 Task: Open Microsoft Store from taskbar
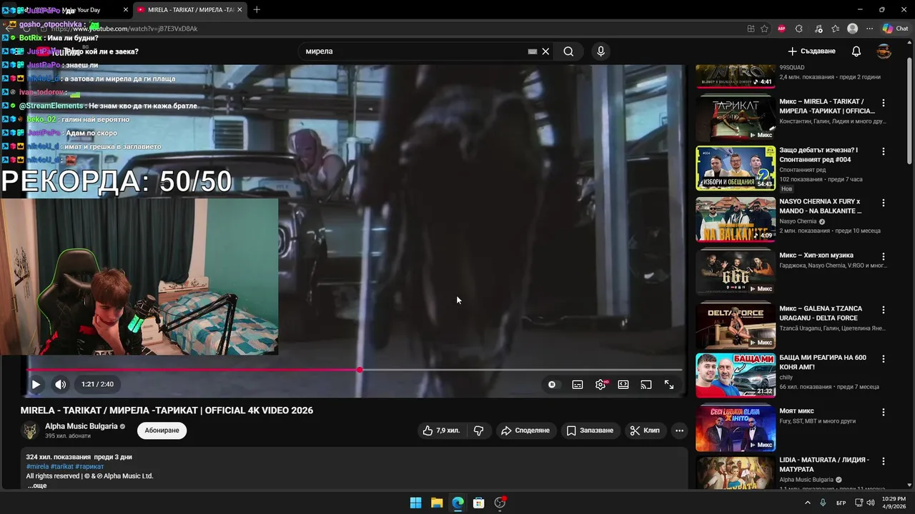click(x=479, y=503)
